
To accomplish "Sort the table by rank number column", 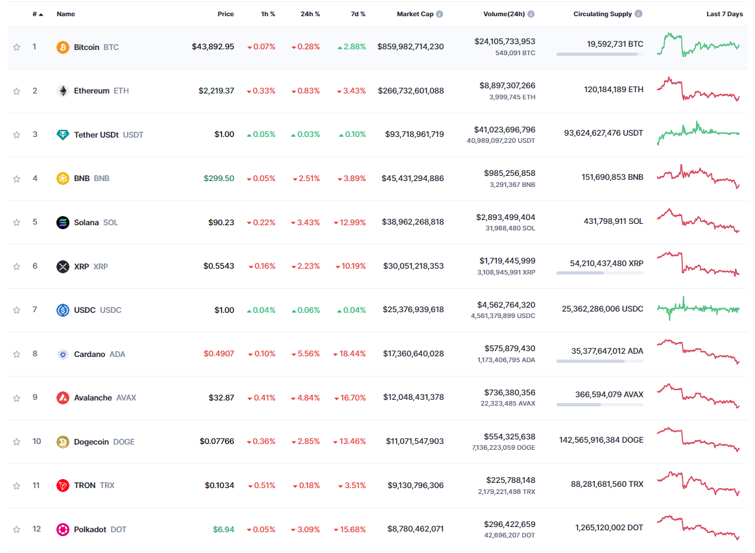I will [x=38, y=14].
